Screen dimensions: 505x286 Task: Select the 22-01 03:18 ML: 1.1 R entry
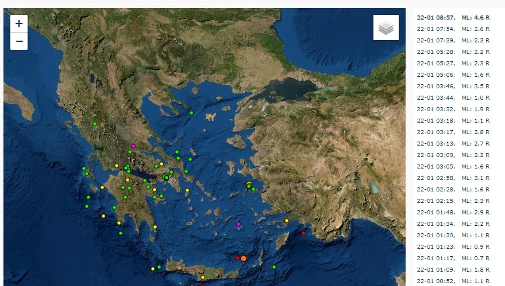click(x=453, y=121)
